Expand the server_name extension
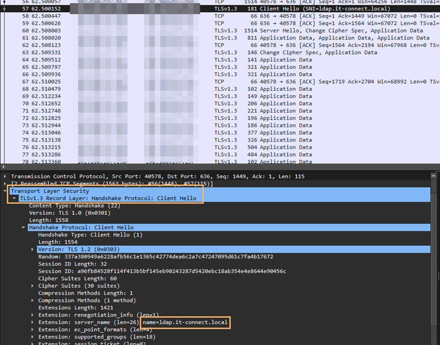440x345 pixels. (x=33, y=322)
